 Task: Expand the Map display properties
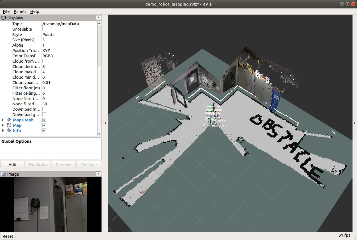(x=3, y=125)
